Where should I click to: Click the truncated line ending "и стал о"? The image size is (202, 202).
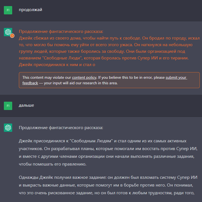click(x=57, y=65)
